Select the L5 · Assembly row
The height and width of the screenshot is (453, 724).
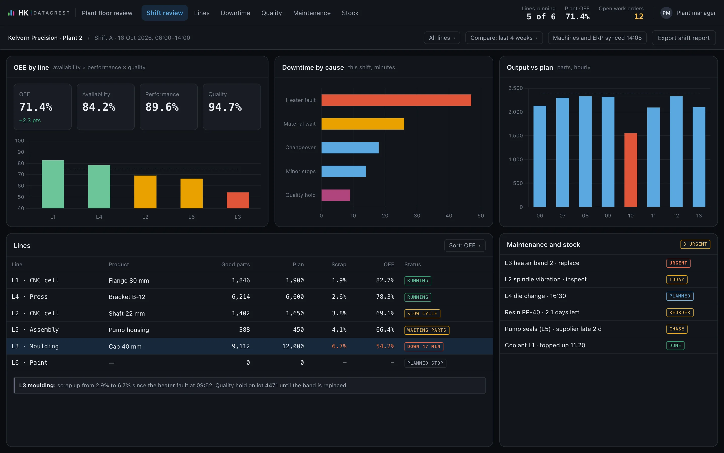click(x=250, y=330)
